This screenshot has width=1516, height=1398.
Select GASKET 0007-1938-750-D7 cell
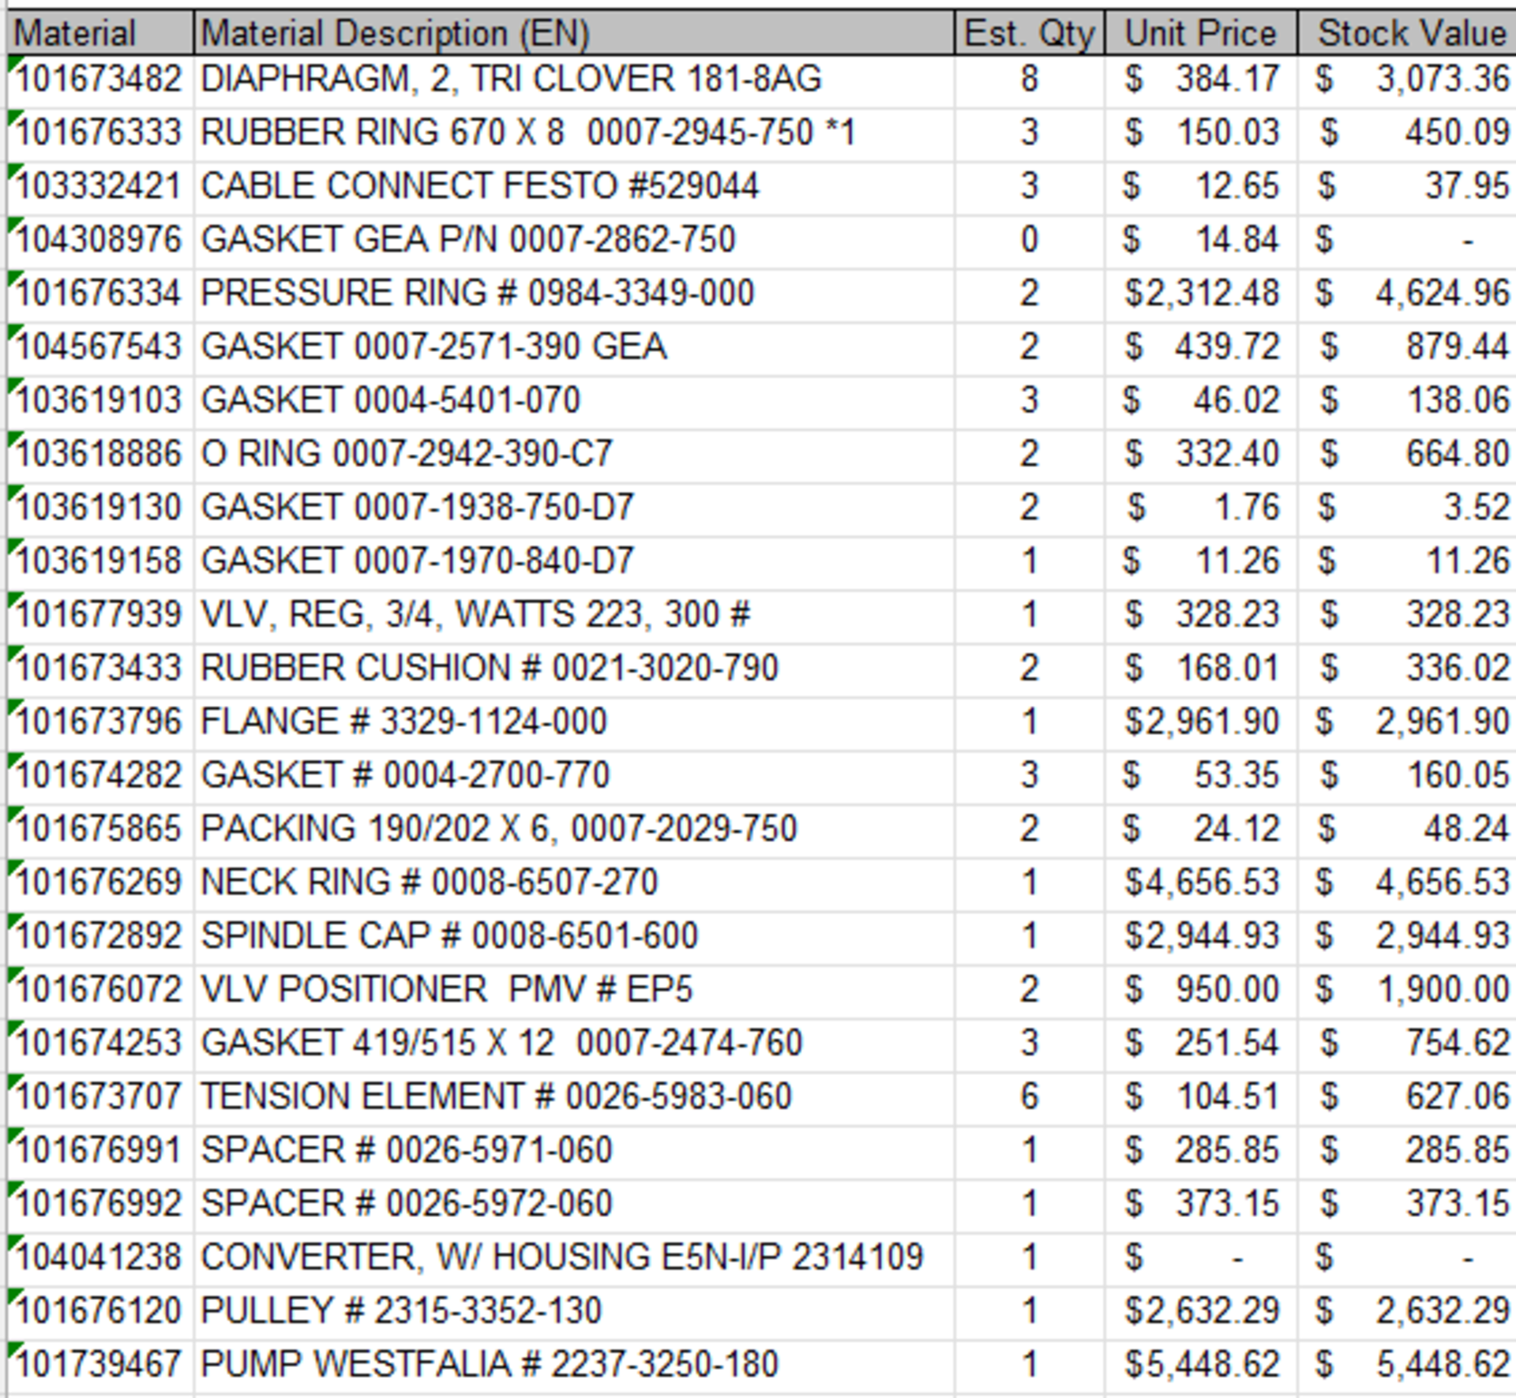click(574, 511)
